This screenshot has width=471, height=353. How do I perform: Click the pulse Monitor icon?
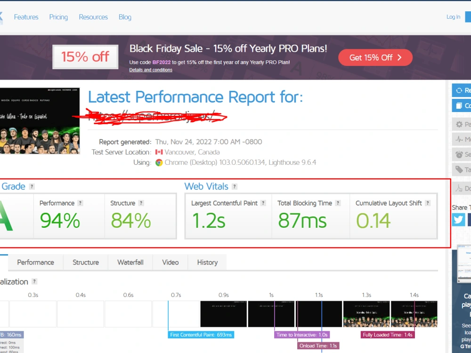point(459,139)
